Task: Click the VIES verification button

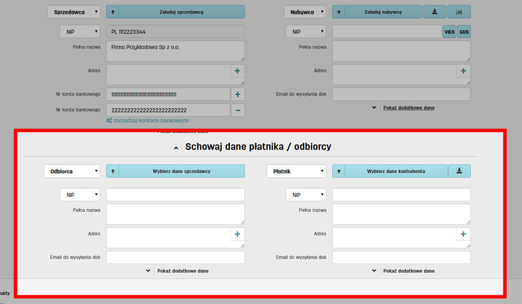Action: tap(449, 32)
